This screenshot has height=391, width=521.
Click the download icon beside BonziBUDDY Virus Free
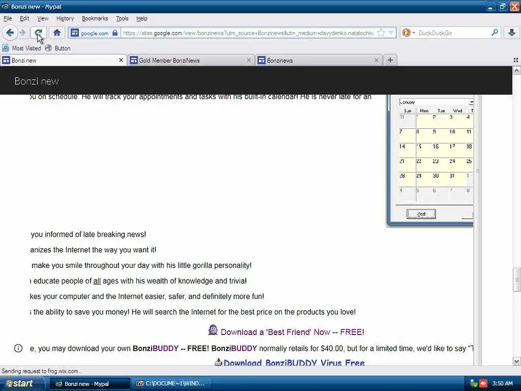218,362
